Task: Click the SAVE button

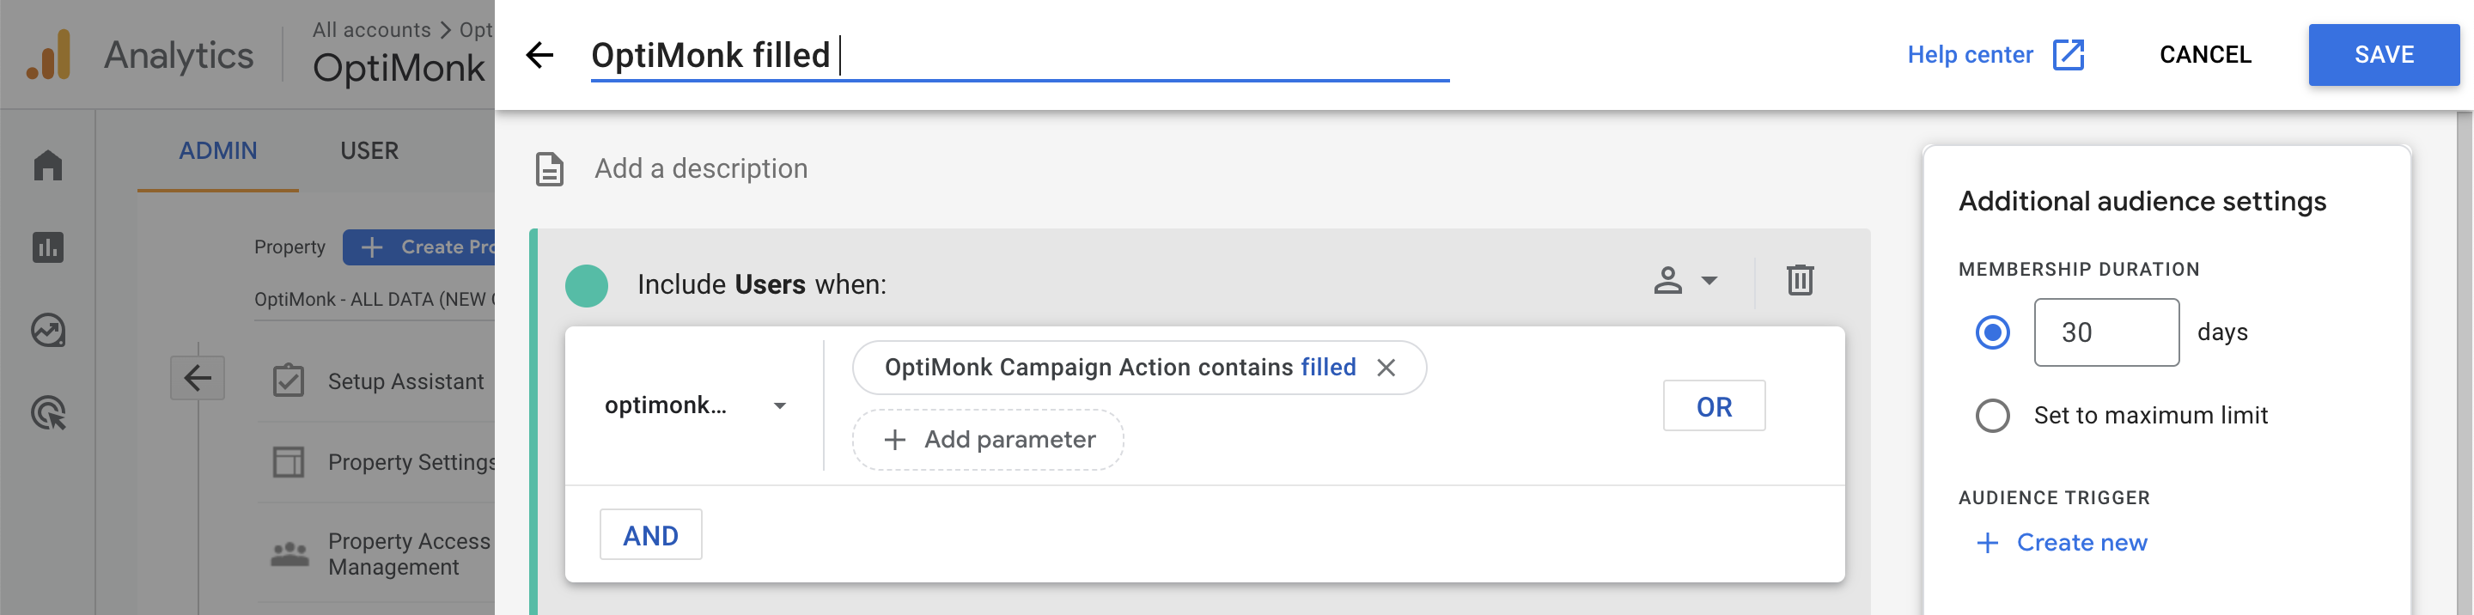Action: point(2383,55)
